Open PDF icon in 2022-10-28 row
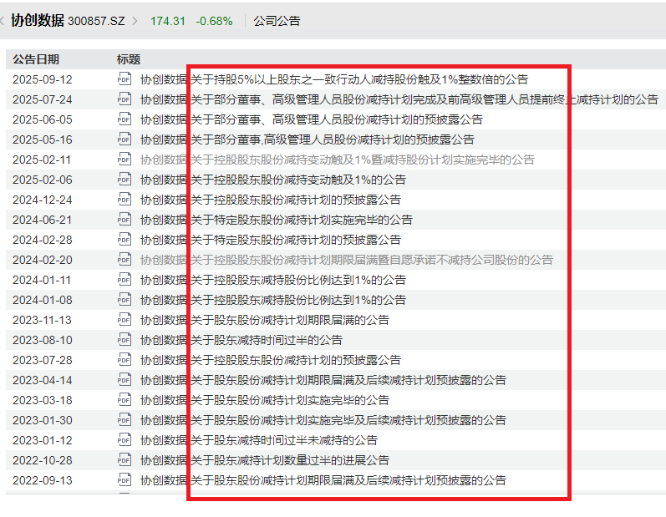 [125, 459]
